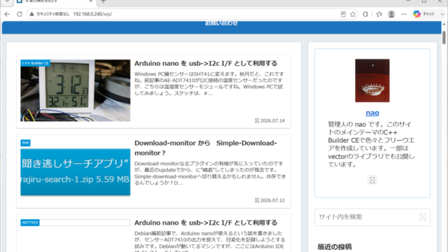Open the favorites list icon
The width and height of the screenshot is (448, 252).
379,14
